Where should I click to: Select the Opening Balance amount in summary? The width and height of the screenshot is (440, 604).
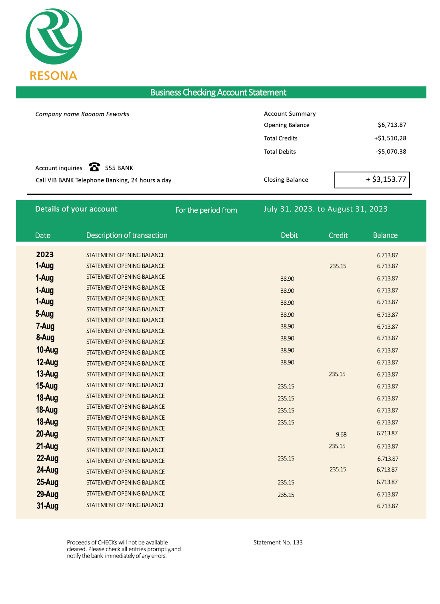tap(392, 125)
